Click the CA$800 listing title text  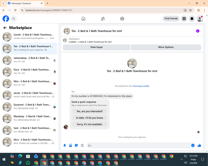(x=90, y=42)
